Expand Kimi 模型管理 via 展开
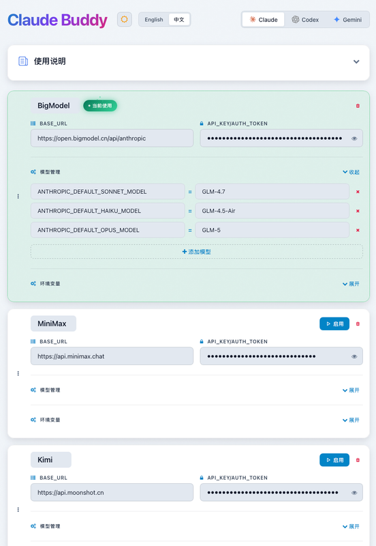Image resolution: width=376 pixels, height=546 pixels. pos(351,526)
